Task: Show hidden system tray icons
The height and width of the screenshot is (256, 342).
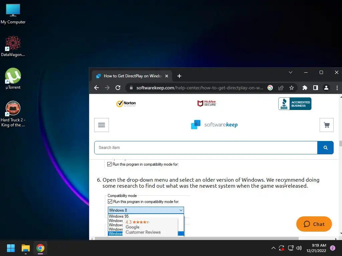Action: tap(273, 248)
